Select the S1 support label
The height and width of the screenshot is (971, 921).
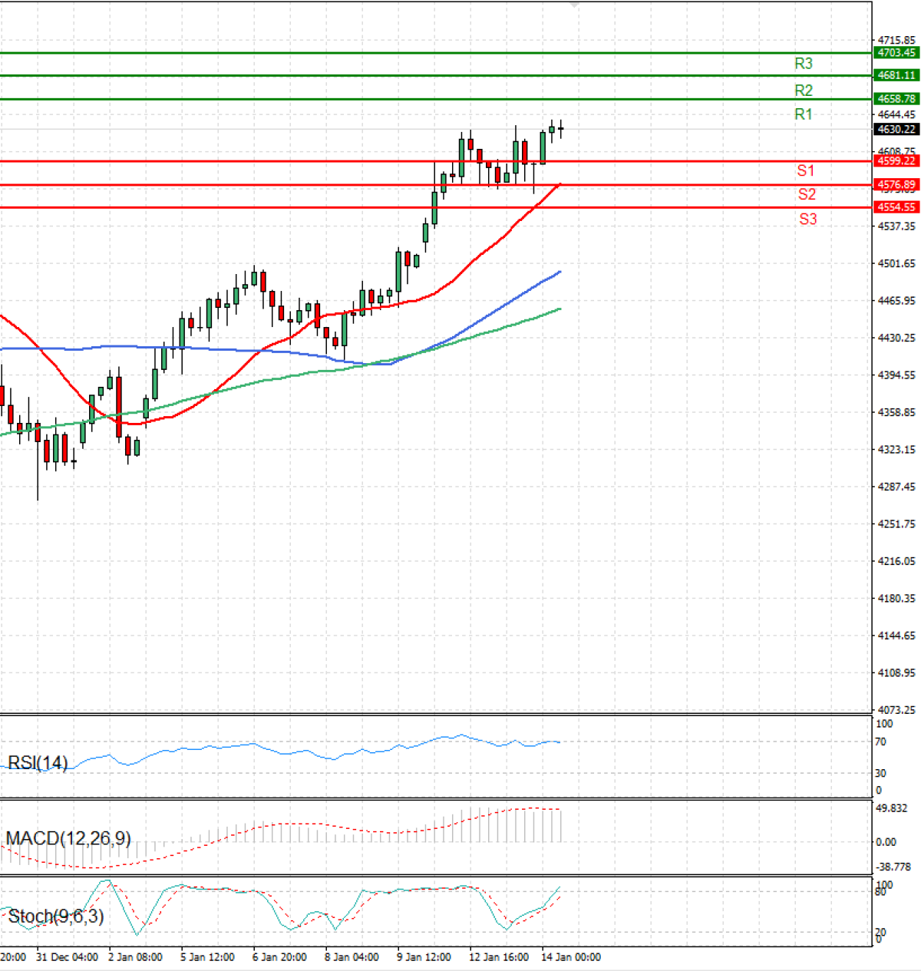805,170
